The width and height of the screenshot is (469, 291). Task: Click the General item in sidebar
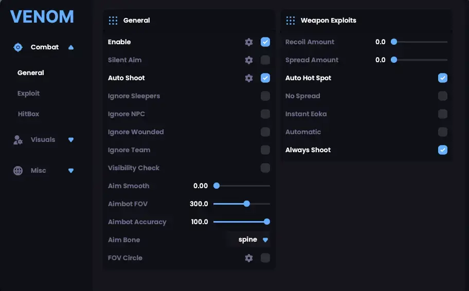point(31,73)
